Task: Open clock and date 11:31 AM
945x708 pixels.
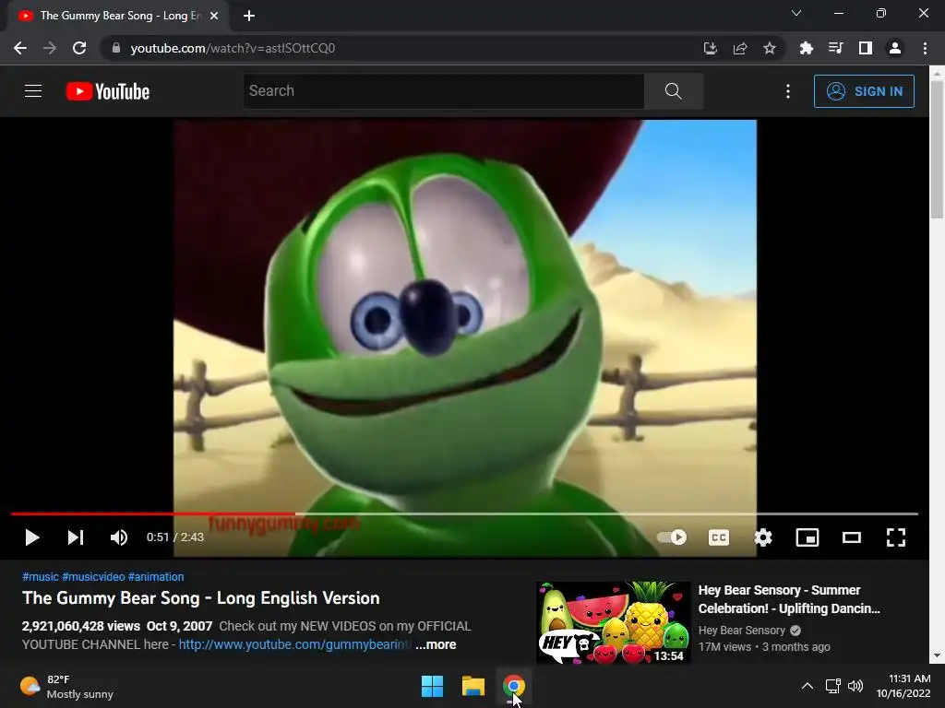Action: [903, 686]
